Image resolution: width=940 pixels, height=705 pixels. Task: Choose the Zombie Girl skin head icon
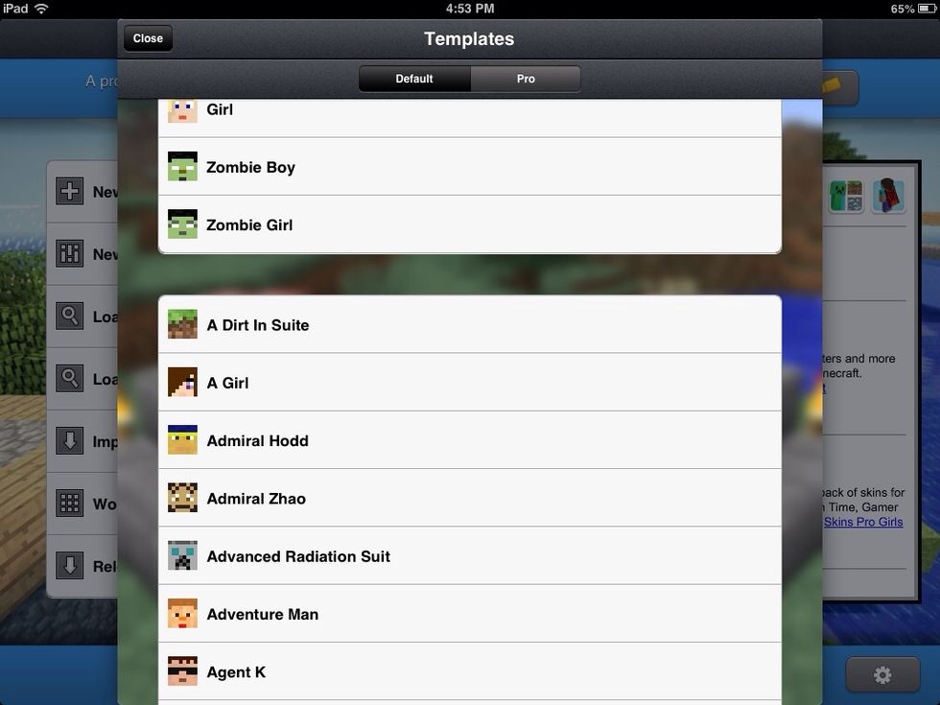[182, 224]
